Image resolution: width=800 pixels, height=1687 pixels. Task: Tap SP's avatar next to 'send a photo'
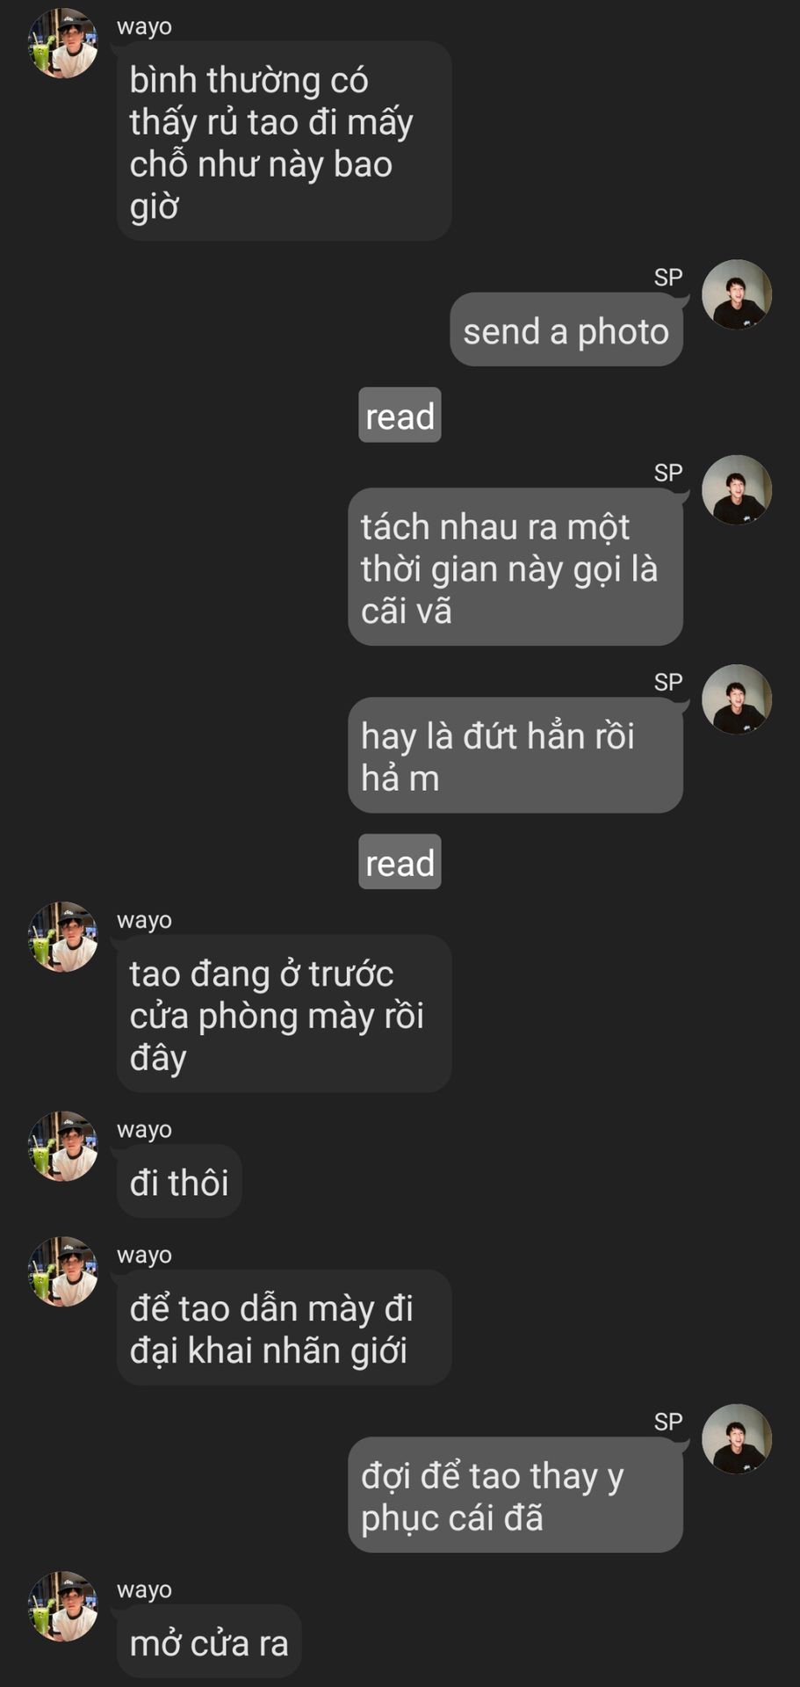pyautogui.click(x=737, y=294)
